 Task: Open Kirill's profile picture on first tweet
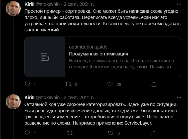[13, 8]
